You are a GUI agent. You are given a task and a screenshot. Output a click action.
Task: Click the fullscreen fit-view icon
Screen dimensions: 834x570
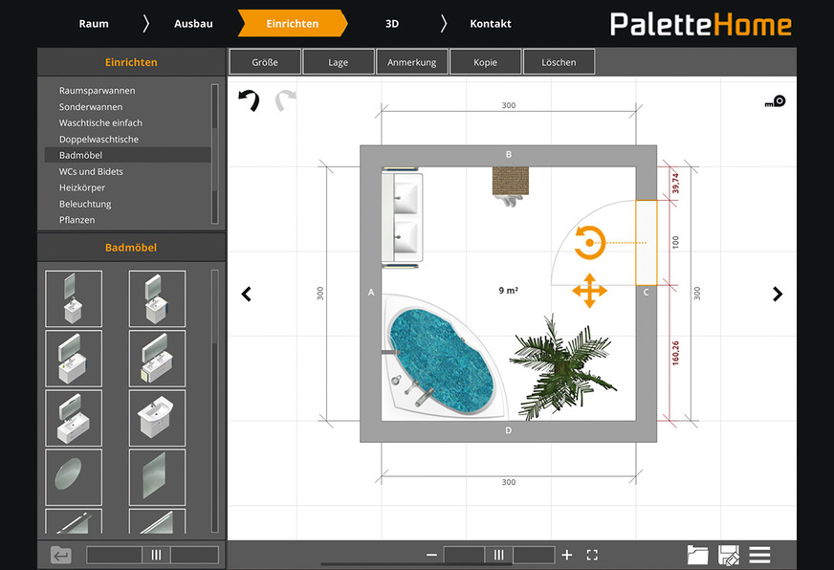(x=592, y=555)
